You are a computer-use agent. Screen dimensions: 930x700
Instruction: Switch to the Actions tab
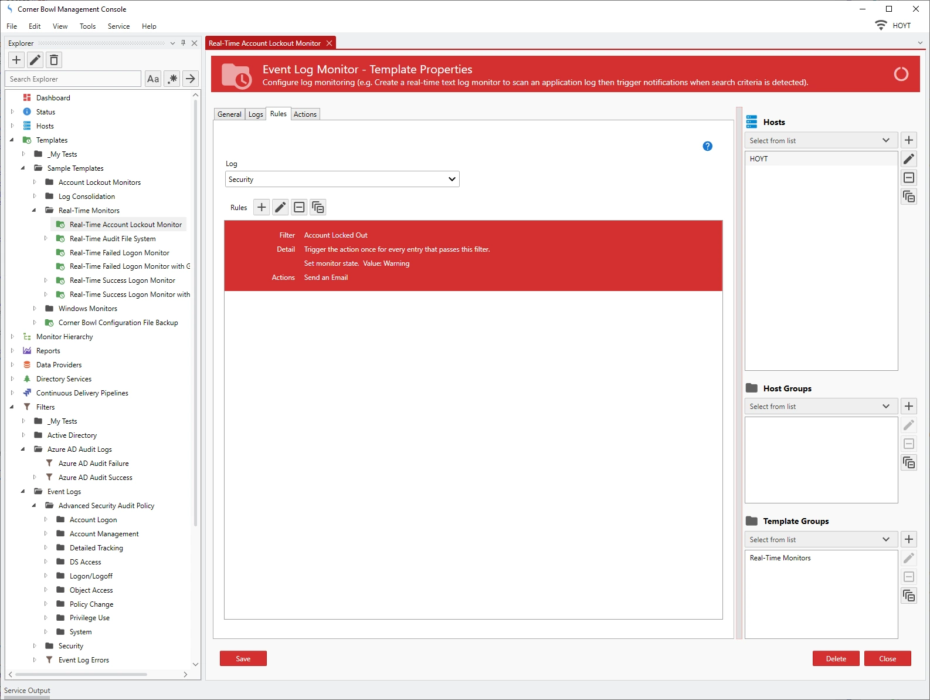(x=305, y=114)
